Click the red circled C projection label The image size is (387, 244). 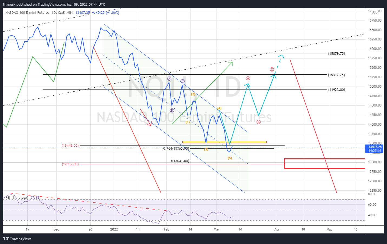pos(272,70)
